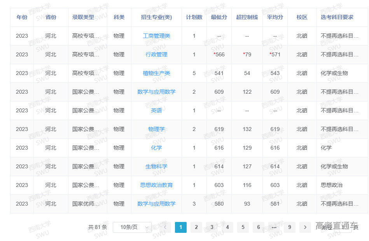Open the 思想政治教育 major link
369x241 pixels.
(156, 185)
